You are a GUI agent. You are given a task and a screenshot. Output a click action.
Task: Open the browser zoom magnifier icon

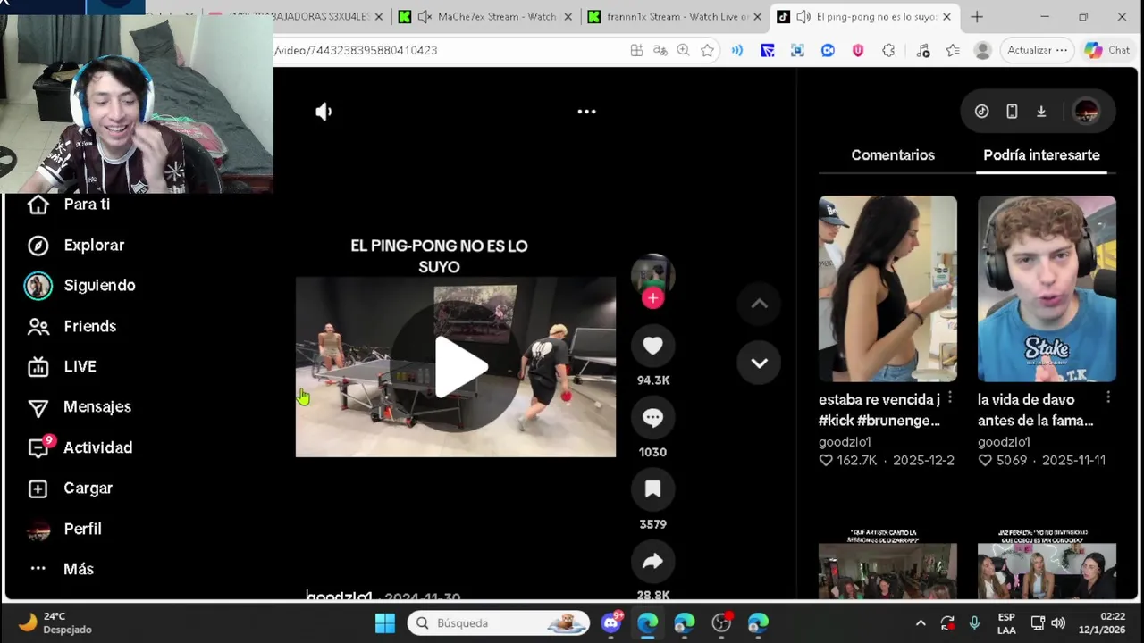point(683,50)
